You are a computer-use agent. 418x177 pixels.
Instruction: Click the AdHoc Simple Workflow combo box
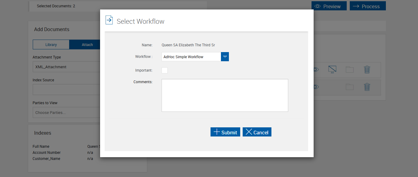[191, 57]
